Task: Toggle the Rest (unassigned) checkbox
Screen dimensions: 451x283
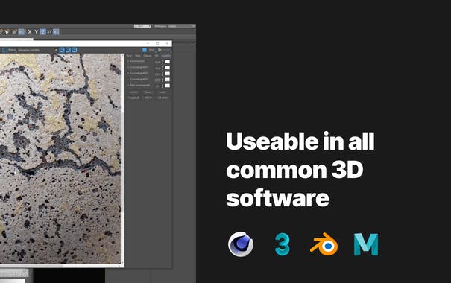Action: pyautogui.click(x=128, y=86)
